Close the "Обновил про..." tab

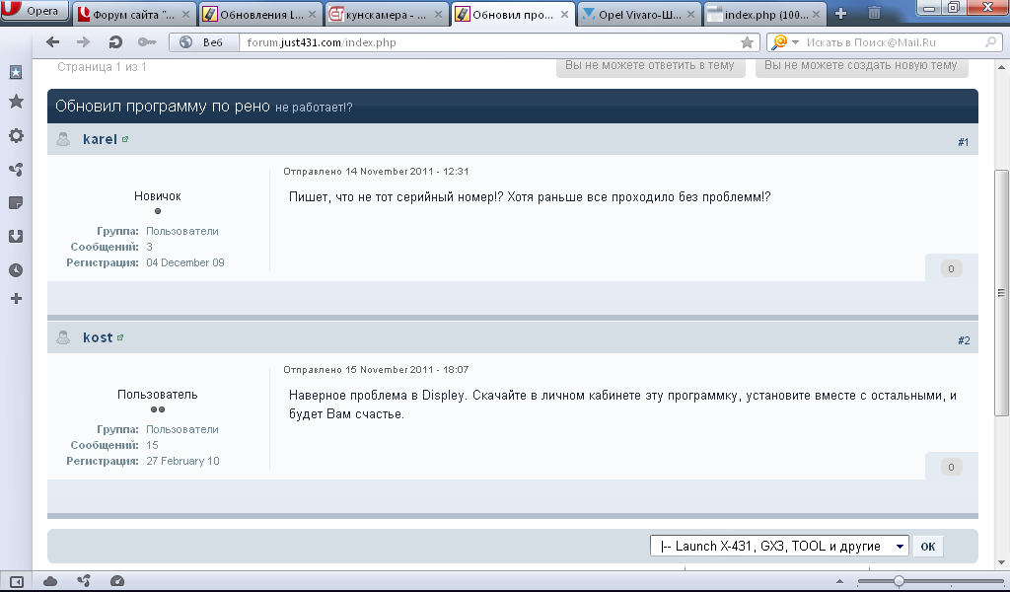[564, 14]
